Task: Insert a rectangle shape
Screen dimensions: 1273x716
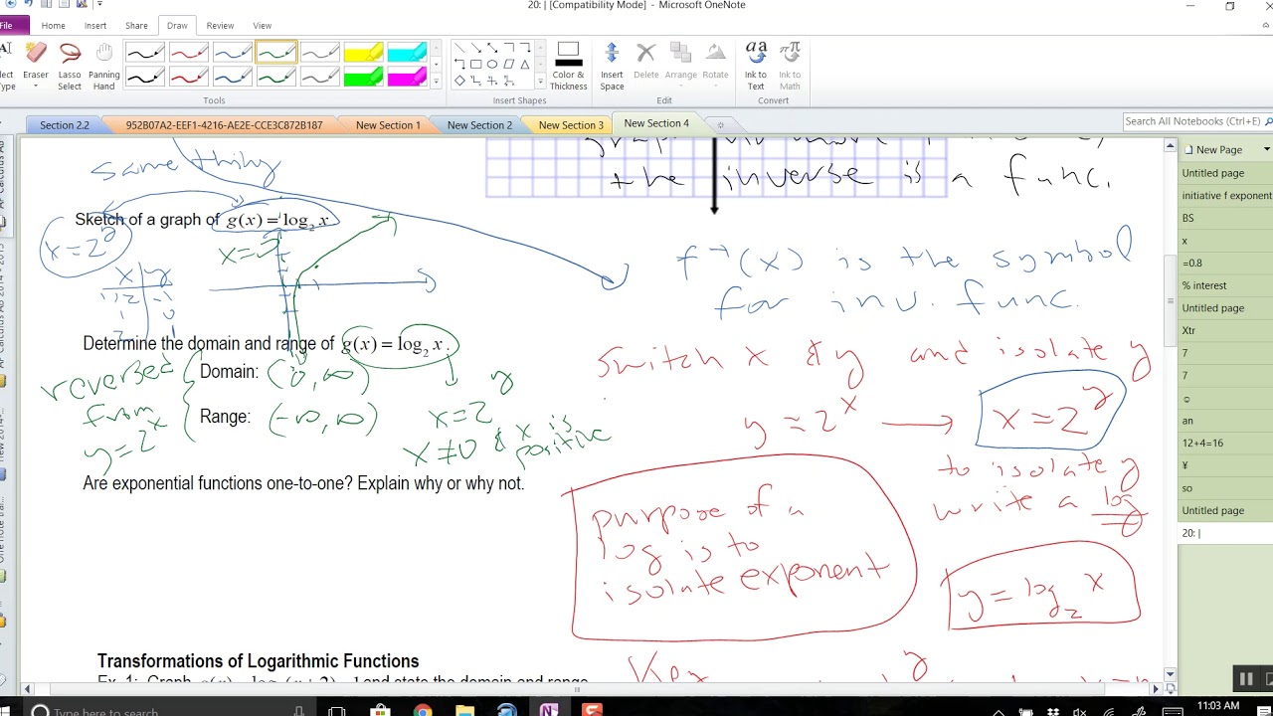Action: (475, 65)
